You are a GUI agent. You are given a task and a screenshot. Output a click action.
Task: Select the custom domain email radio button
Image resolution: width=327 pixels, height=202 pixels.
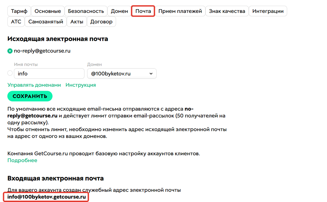(10, 73)
